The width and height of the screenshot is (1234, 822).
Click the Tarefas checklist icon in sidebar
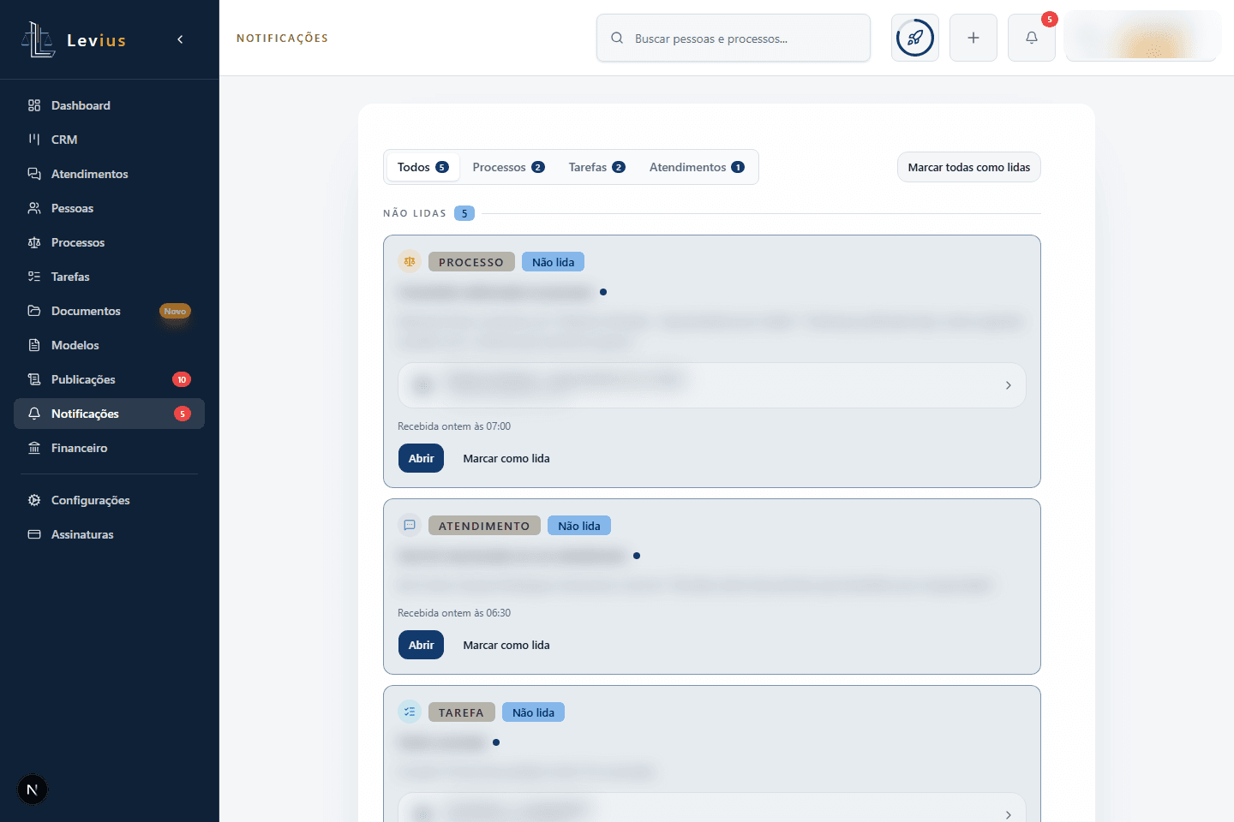coord(34,277)
